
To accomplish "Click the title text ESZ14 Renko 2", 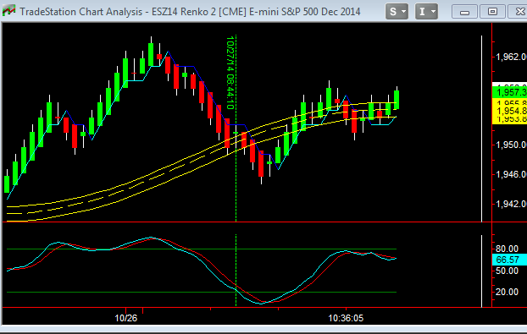I will [184, 12].
